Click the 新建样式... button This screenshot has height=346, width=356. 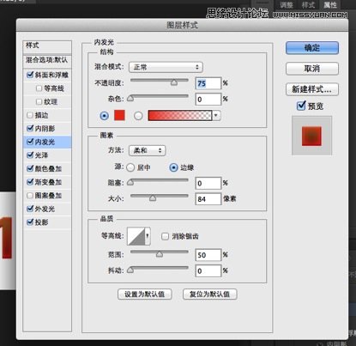coord(312,89)
